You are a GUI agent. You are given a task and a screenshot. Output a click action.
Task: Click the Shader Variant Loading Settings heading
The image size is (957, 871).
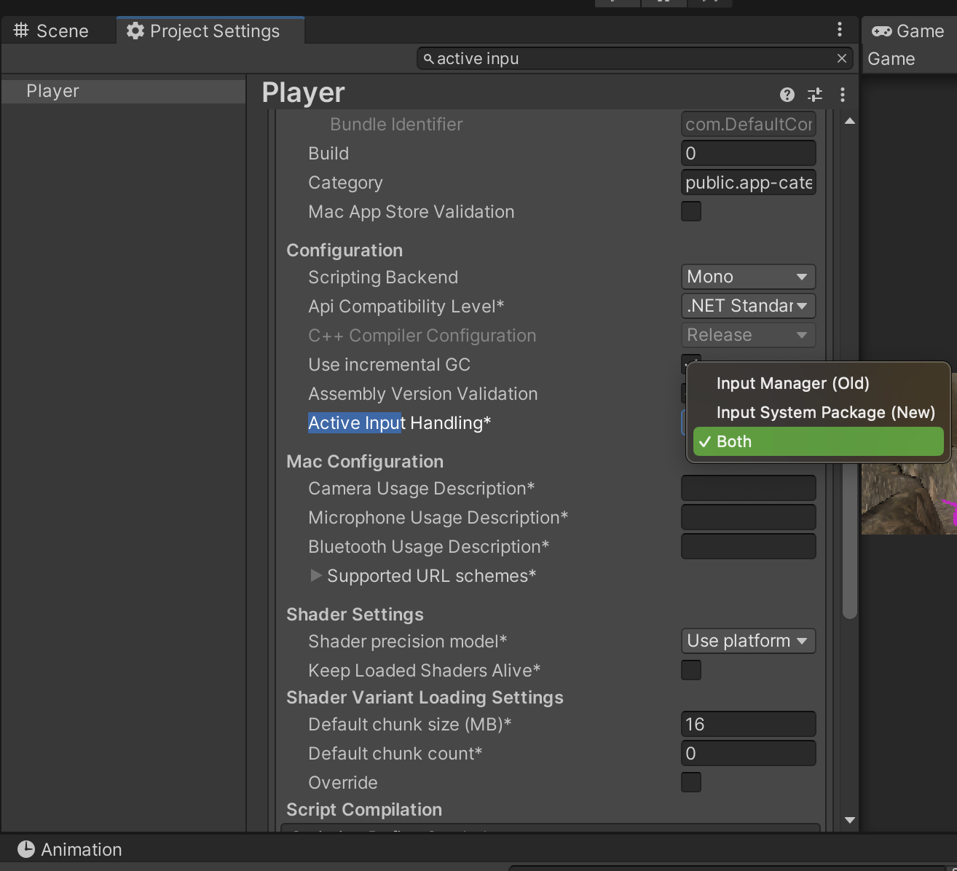coord(425,697)
